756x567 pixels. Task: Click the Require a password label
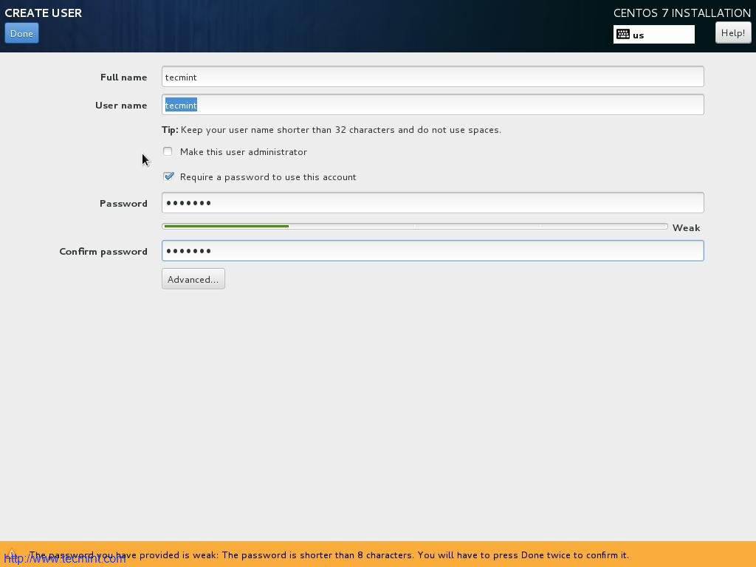coord(268,177)
